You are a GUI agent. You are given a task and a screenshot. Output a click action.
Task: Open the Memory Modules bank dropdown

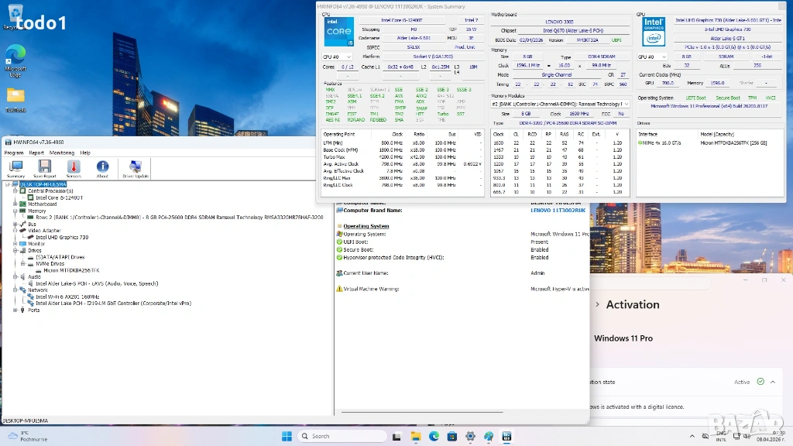(x=559, y=104)
